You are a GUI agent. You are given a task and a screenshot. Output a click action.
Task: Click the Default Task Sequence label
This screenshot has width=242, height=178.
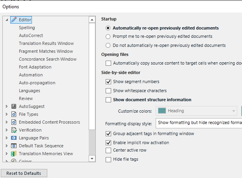point(41,146)
